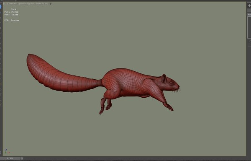Screen dimensions: 251x161
Task: Click the FPS: Inactive statistic text
Action: click(x=12, y=20)
